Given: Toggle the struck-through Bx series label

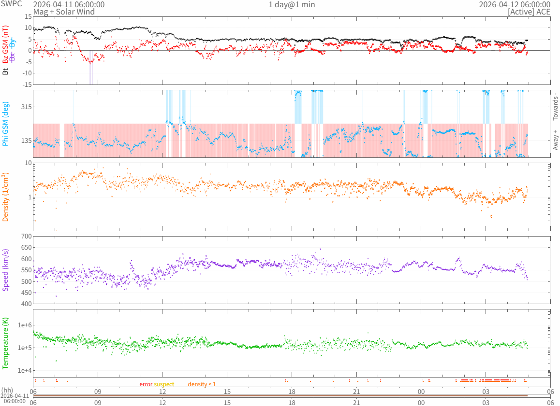Looking at the screenshot, I should (x=13, y=56).
